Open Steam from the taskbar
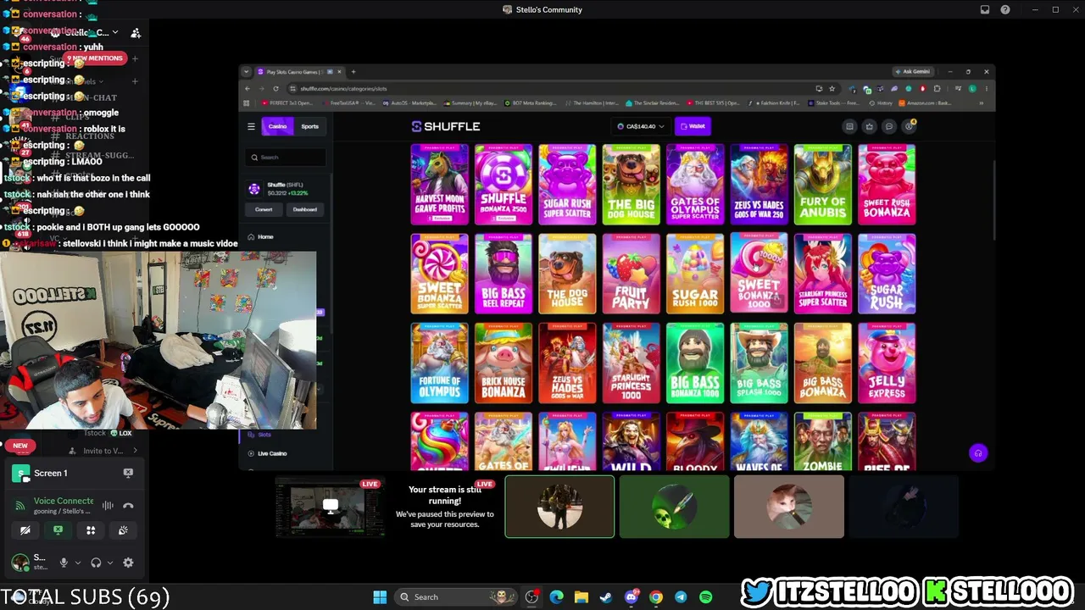Image resolution: width=1085 pixels, height=610 pixels. 606,596
